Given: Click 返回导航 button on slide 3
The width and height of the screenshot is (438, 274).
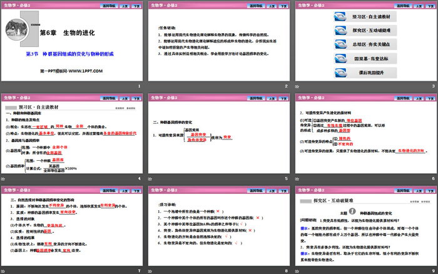Looking at the screenshot, I should click(x=403, y=6).
